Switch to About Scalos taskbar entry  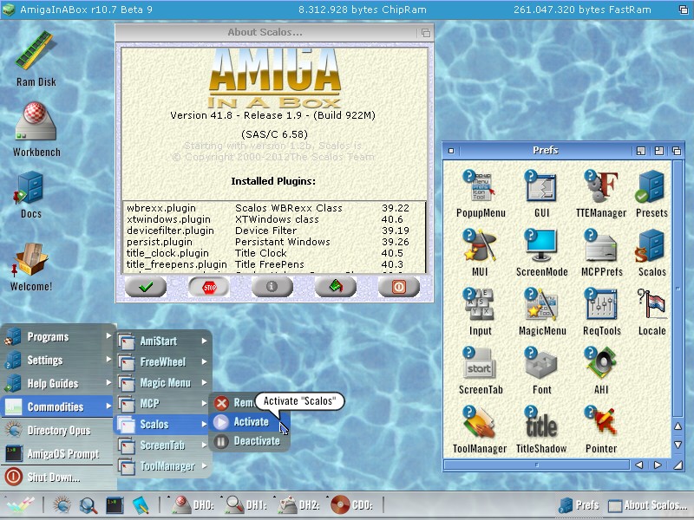[646, 505]
